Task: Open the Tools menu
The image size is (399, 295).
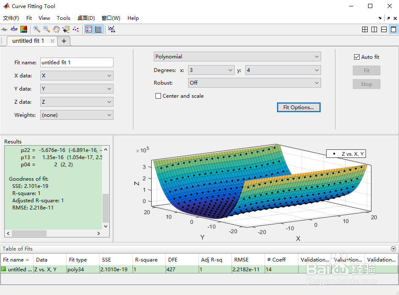Action: click(x=64, y=18)
